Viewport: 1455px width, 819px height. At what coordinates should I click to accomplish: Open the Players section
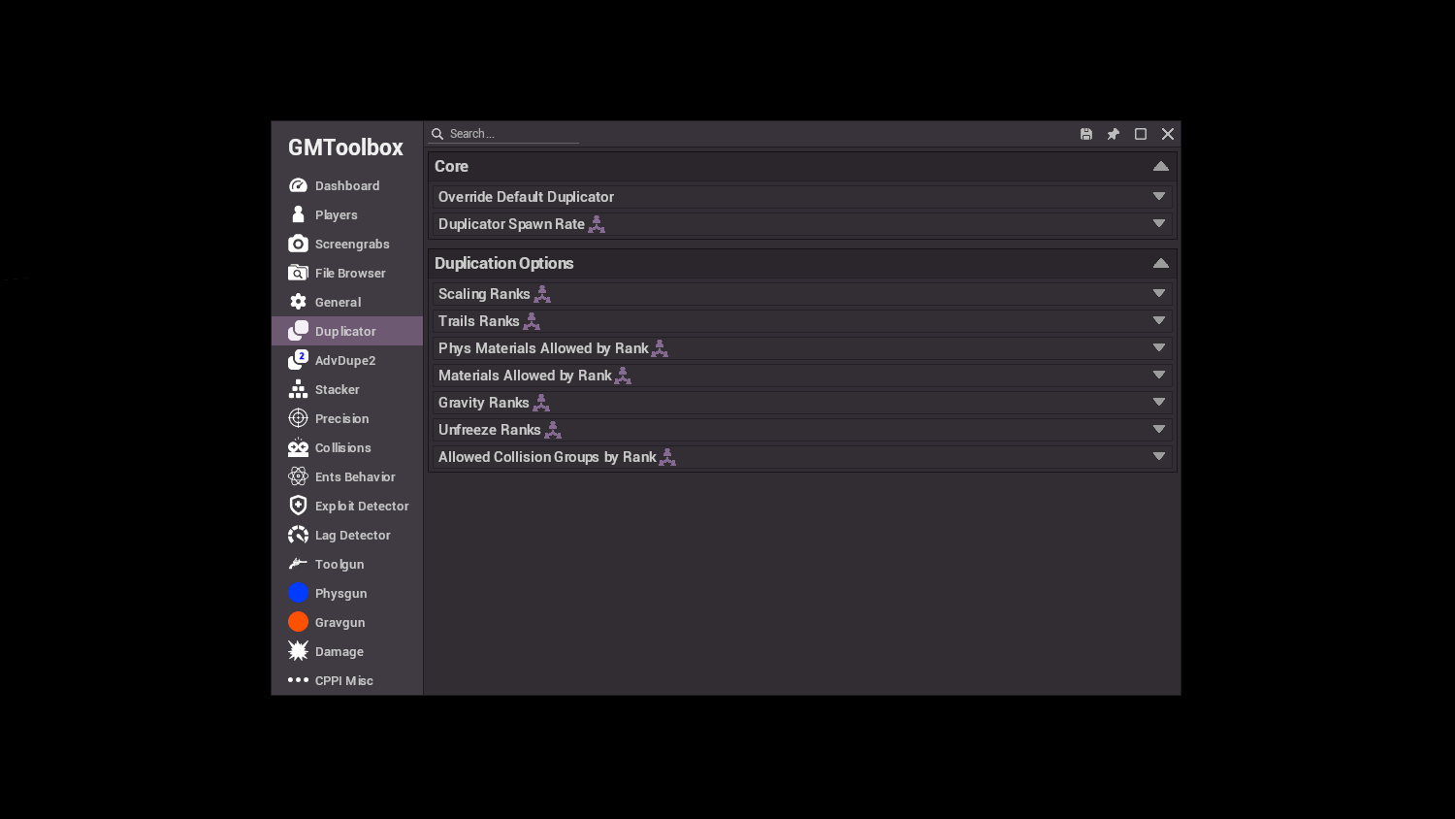click(x=347, y=214)
